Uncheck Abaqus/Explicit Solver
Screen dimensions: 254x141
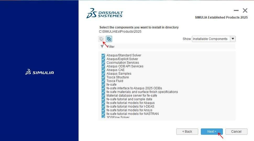coord(103,59)
